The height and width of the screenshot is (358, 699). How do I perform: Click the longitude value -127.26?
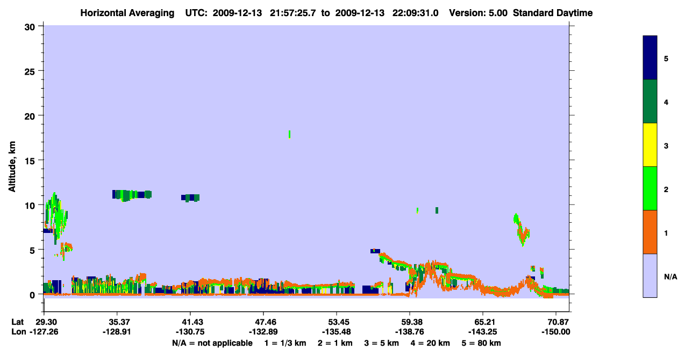(44, 332)
